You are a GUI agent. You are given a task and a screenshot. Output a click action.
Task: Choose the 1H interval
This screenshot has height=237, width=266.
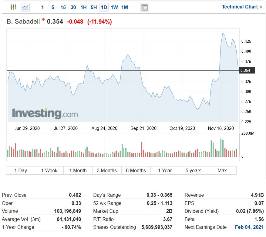(83, 7)
